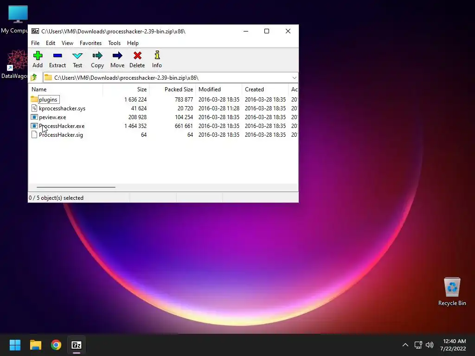Viewport: 475px width, 356px height.
Task: Select the ProcessHacker.exe file icon
Action: click(x=34, y=126)
